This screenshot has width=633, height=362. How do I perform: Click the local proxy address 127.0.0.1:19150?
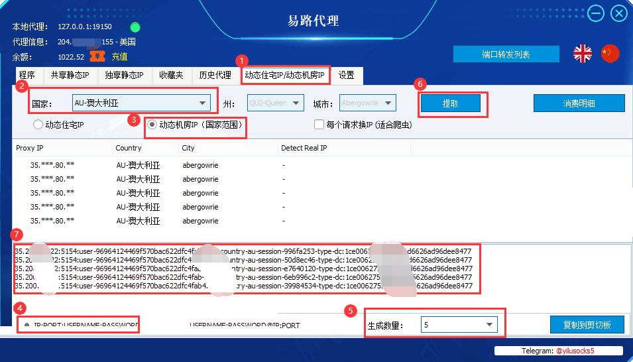[x=85, y=27]
